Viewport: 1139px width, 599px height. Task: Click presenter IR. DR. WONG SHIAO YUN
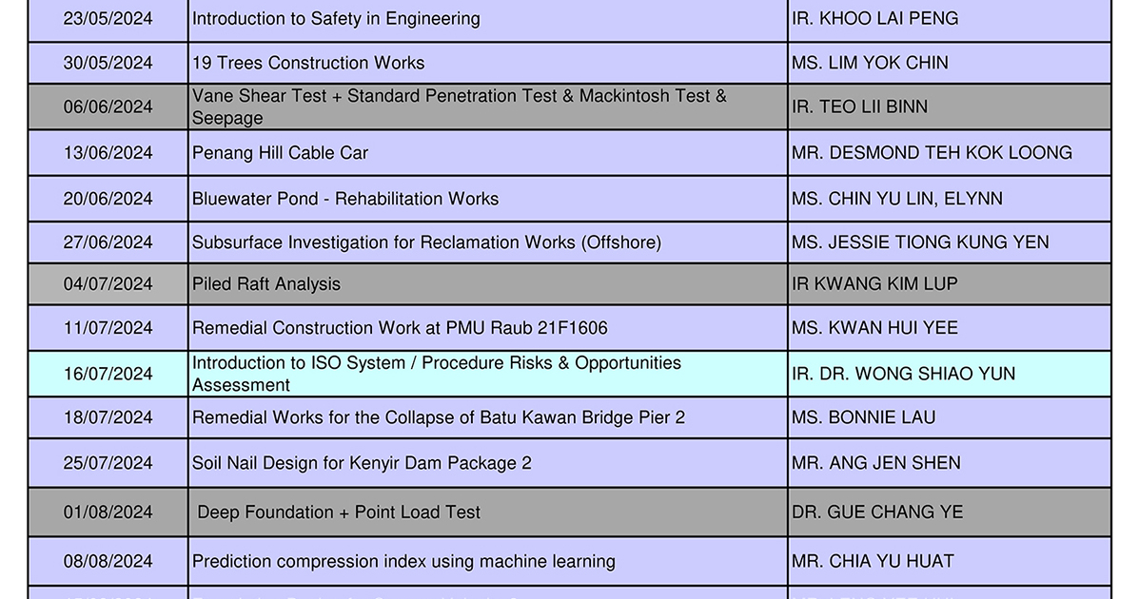coord(903,374)
